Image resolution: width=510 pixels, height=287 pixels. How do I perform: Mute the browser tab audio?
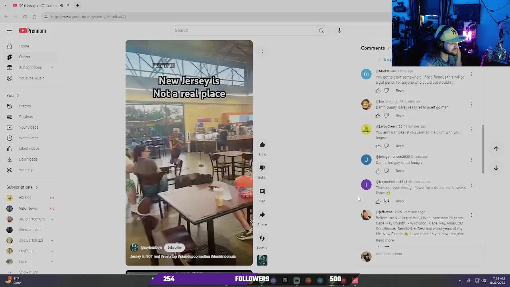coord(61,6)
